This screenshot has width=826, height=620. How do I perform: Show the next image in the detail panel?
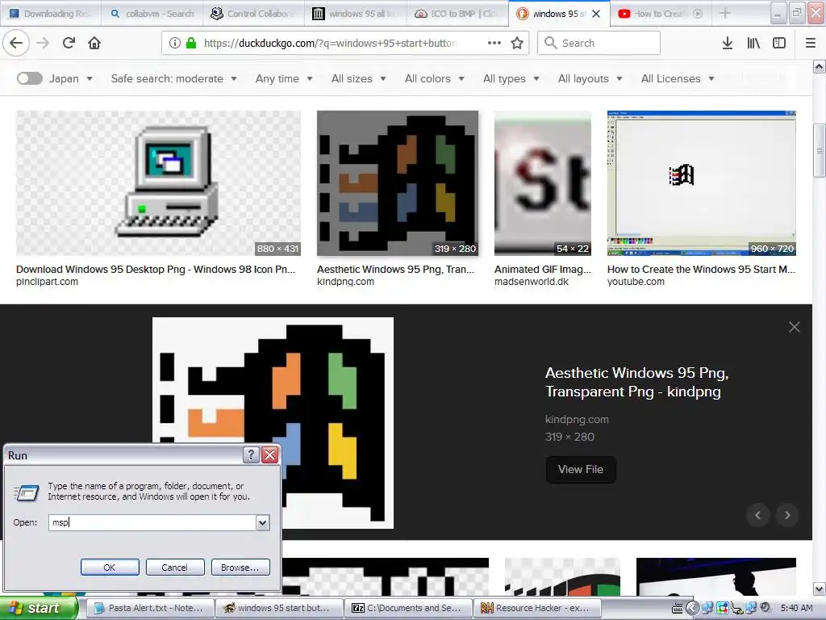coord(787,515)
